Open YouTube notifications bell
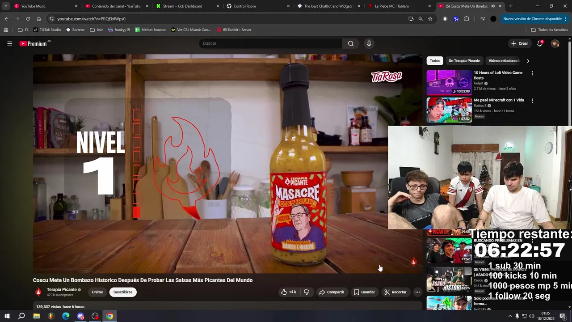The width and height of the screenshot is (572, 322). click(540, 43)
